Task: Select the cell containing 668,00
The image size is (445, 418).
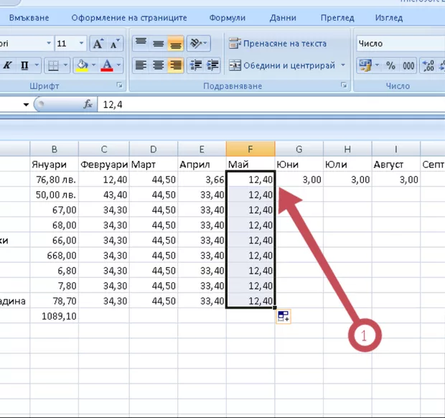Action: (55, 255)
